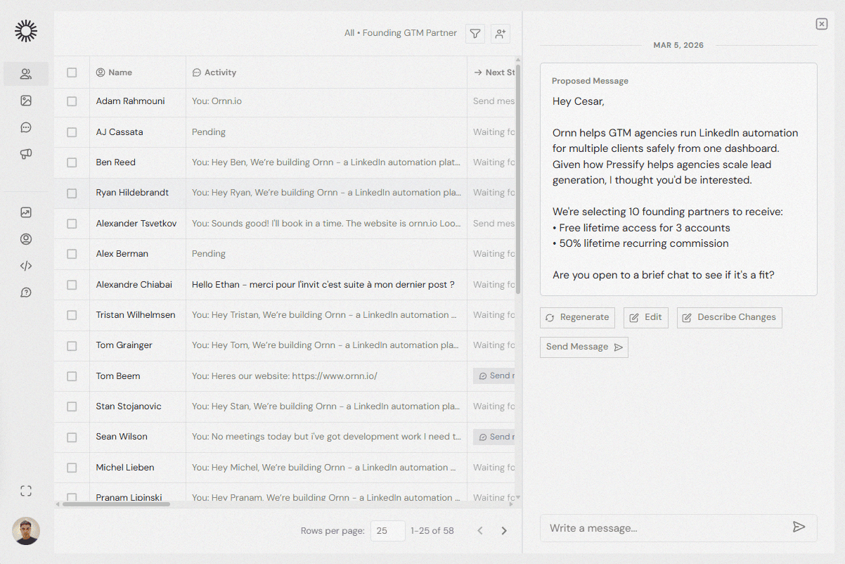
Task: Click the Describe Changes button
Action: tap(729, 317)
